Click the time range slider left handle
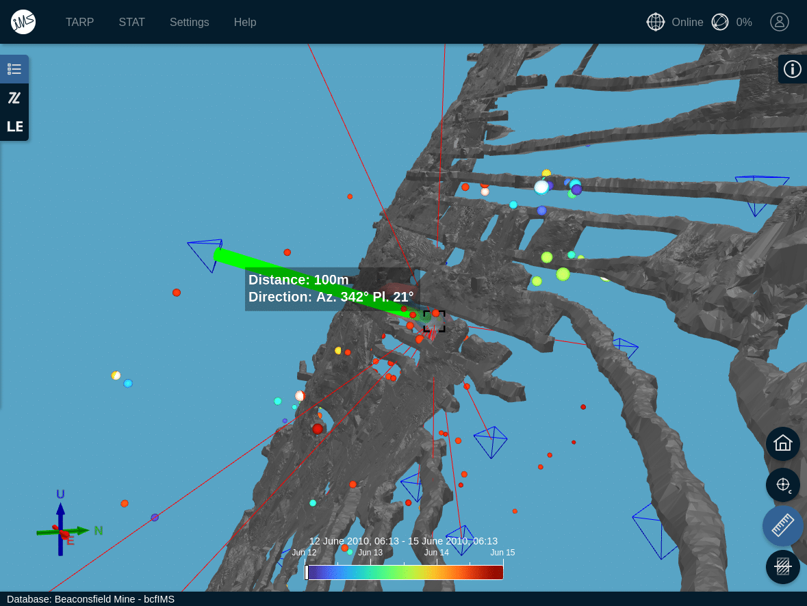This screenshot has height=606, width=807. click(x=307, y=572)
